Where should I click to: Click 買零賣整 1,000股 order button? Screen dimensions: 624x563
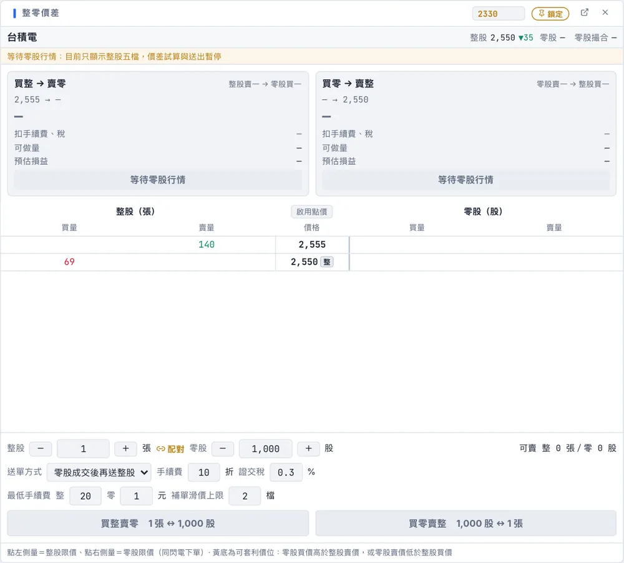[x=466, y=523]
